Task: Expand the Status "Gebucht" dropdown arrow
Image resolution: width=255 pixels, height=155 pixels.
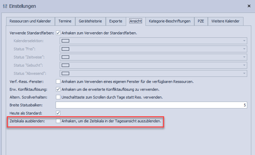Action: click(x=244, y=65)
